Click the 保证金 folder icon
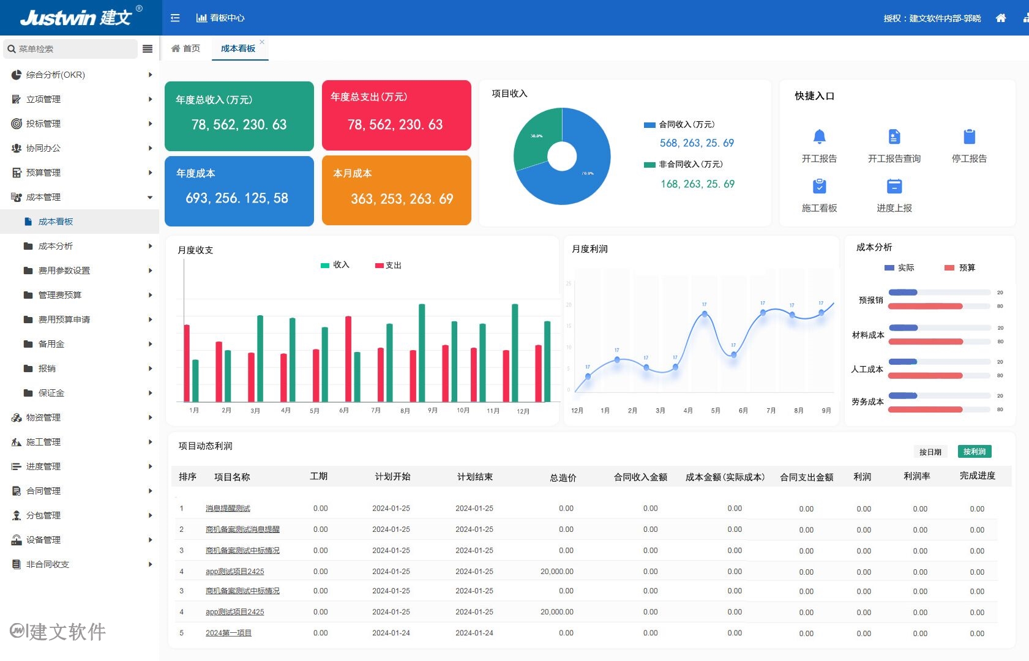 click(x=28, y=393)
